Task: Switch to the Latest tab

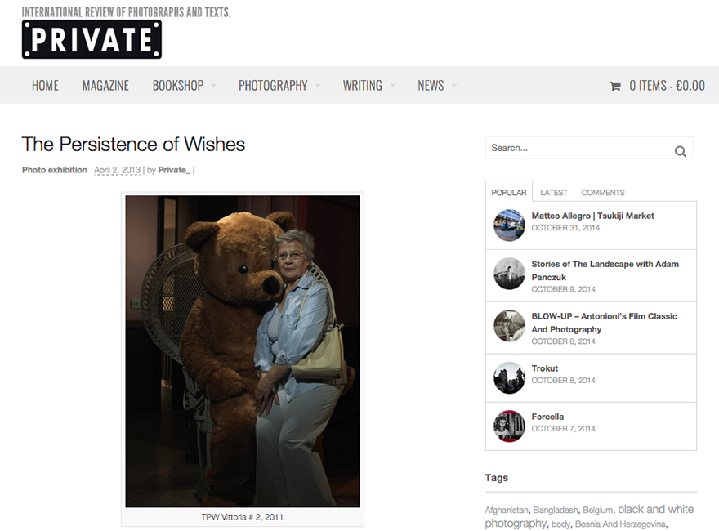Action: click(553, 193)
